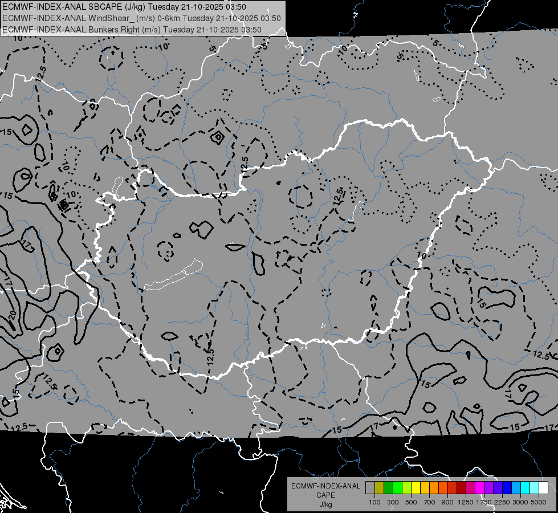558x513 pixels.
Task: Click the 3000 label in the legend
Action: coord(520,502)
